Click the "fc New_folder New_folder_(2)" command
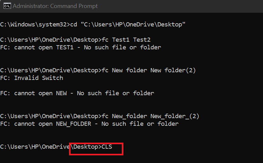Screen dimensions: 263x163 (150, 116)
